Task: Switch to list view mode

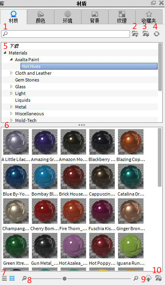Action: (4, 278)
